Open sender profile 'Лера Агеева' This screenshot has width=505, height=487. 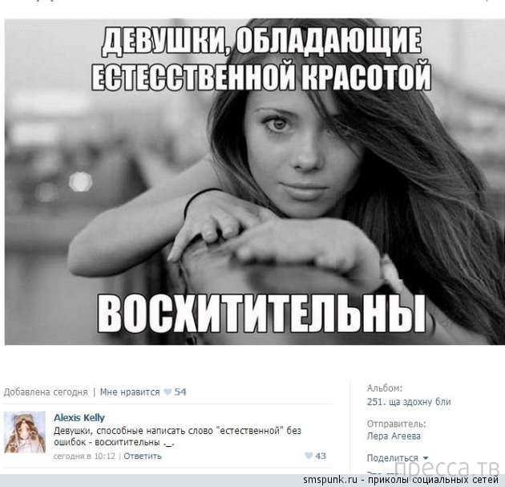click(x=394, y=436)
